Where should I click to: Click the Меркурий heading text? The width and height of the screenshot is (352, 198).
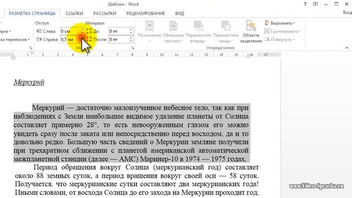point(29,82)
